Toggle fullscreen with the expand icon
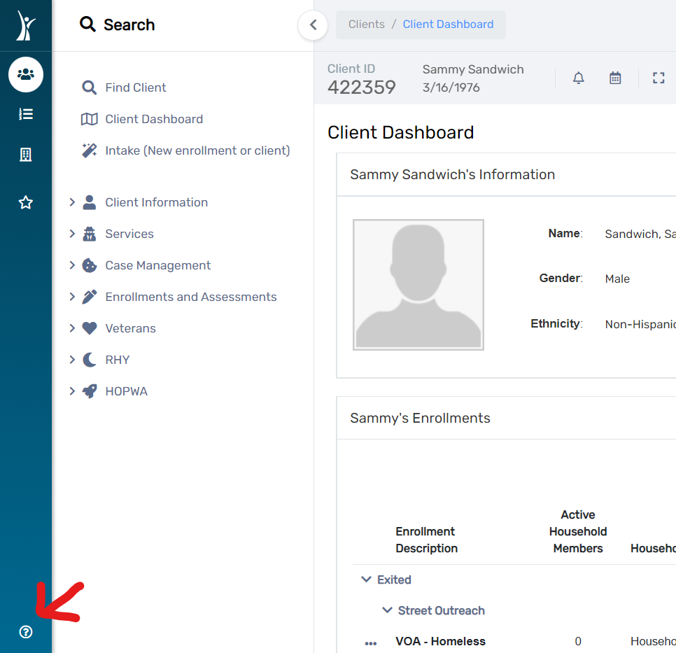676x653 pixels. click(658, 78)
